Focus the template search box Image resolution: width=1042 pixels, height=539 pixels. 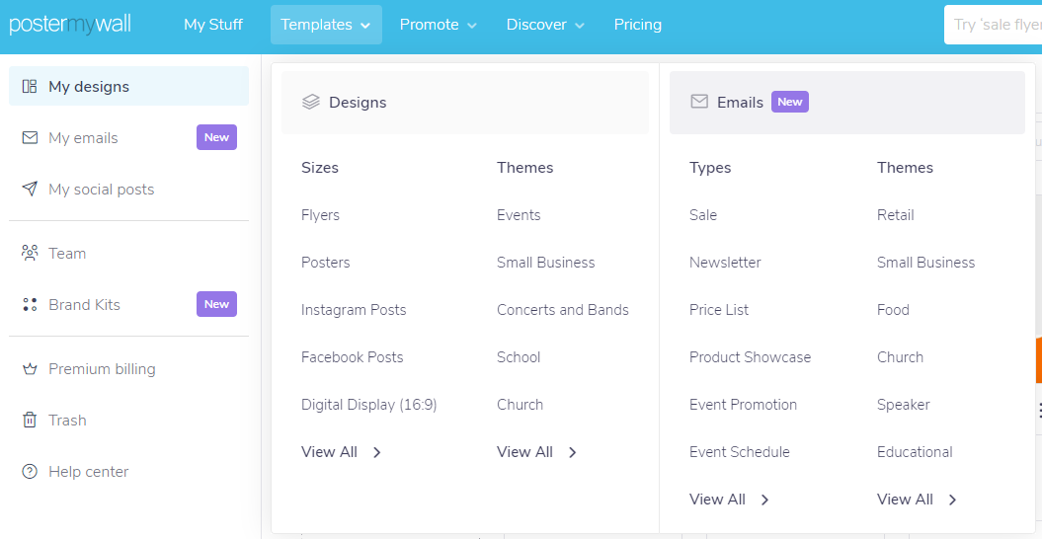(993, 25)
